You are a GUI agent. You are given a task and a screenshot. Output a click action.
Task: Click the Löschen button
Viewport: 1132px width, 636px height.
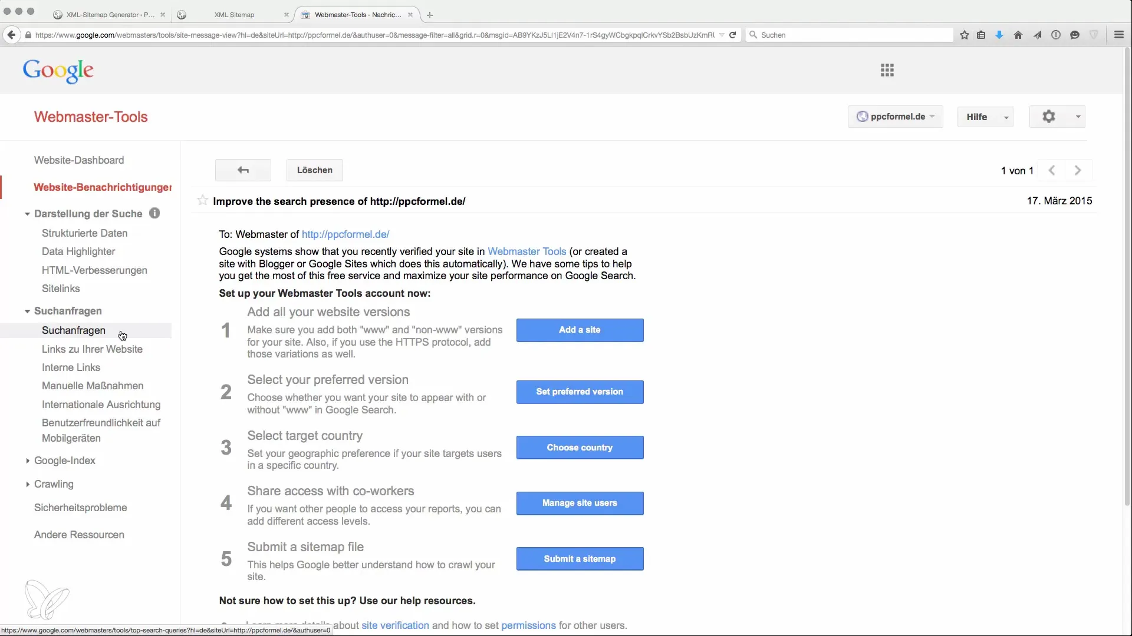pos(315,170)
